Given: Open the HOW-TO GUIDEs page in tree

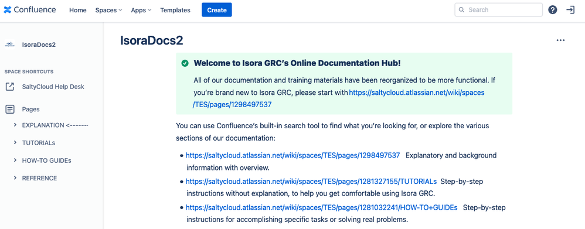Looking at the screenshot, I should click(47, 160).
